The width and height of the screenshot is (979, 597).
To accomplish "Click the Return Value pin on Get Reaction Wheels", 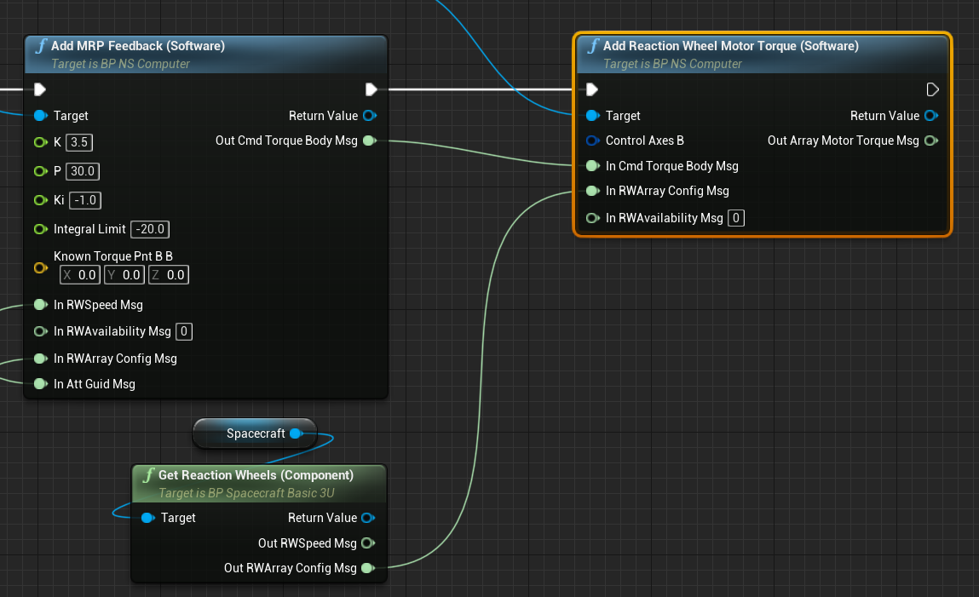I will coord(368,518).
